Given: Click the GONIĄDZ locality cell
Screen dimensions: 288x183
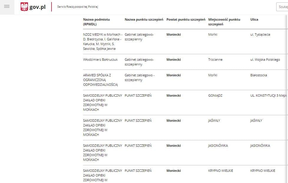Looking at the screenshot, I should [215, 95].
